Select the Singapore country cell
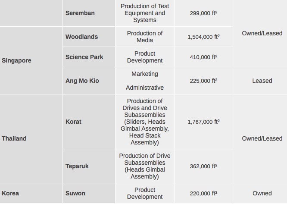The height and width of the screenshot is (204, 287). [x=16, y=60]
